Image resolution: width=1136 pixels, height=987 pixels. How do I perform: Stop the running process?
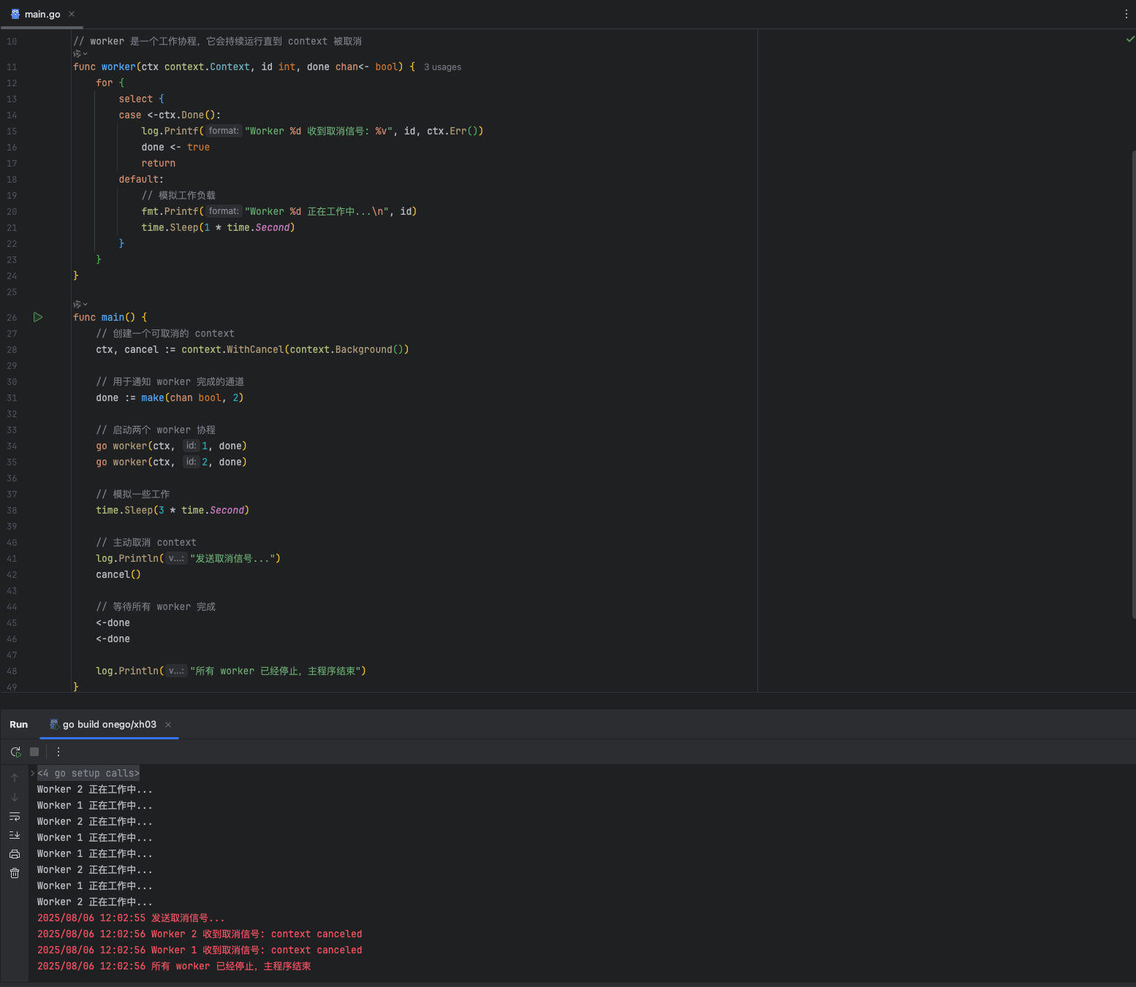34,752
